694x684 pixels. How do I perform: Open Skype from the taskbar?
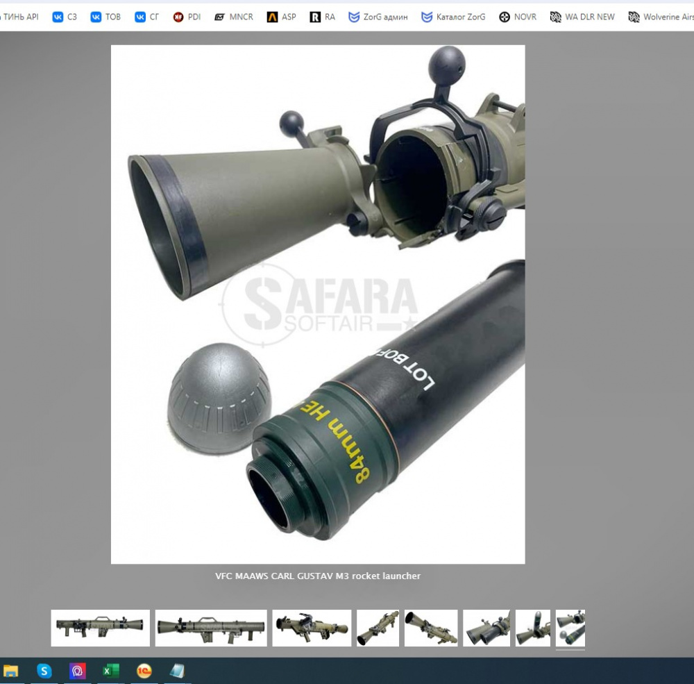[x=44, y=671]
